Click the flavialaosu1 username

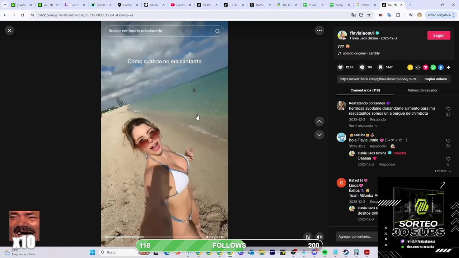click(362, 33)
